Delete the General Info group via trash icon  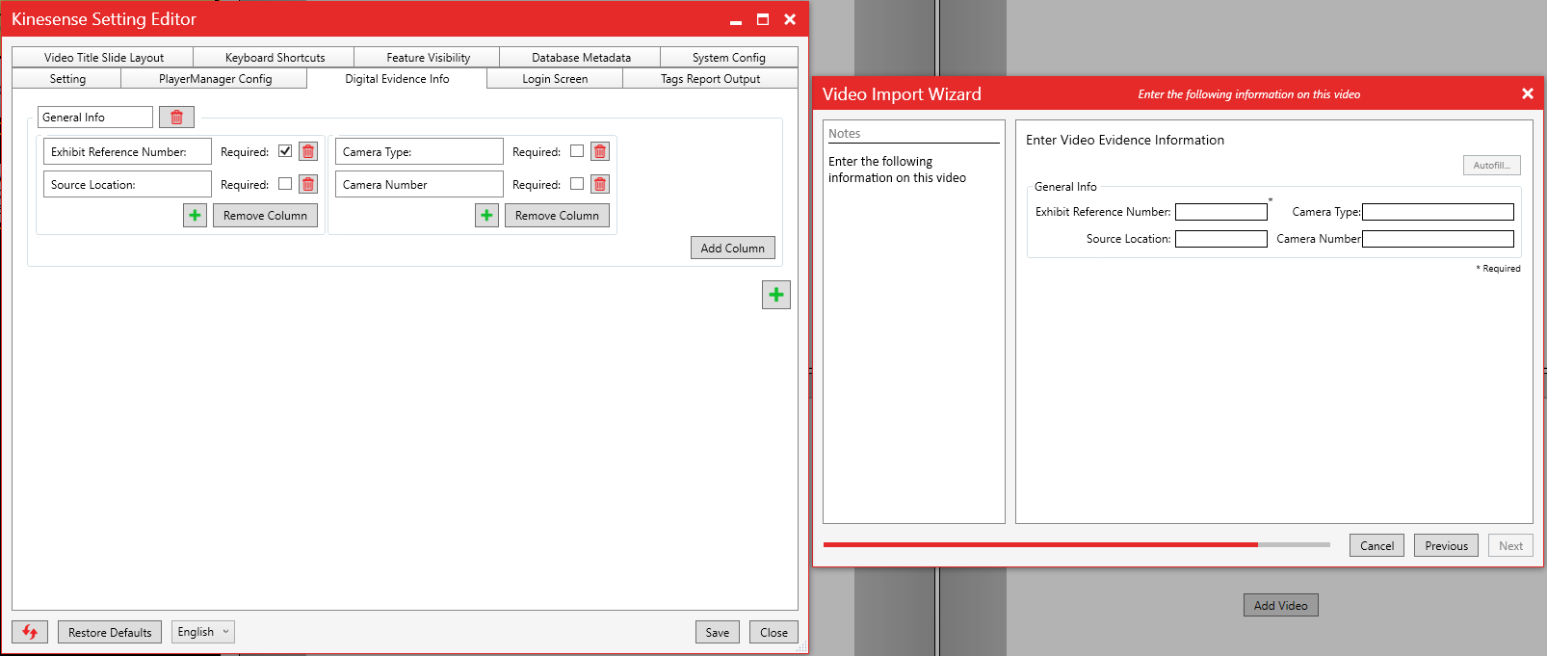tap(176, 118)
